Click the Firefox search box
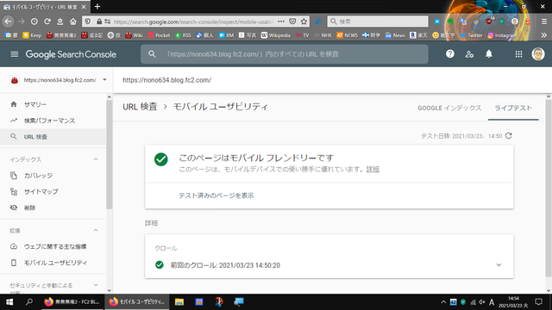Screen dimensions: 552x310 (378, 22)
